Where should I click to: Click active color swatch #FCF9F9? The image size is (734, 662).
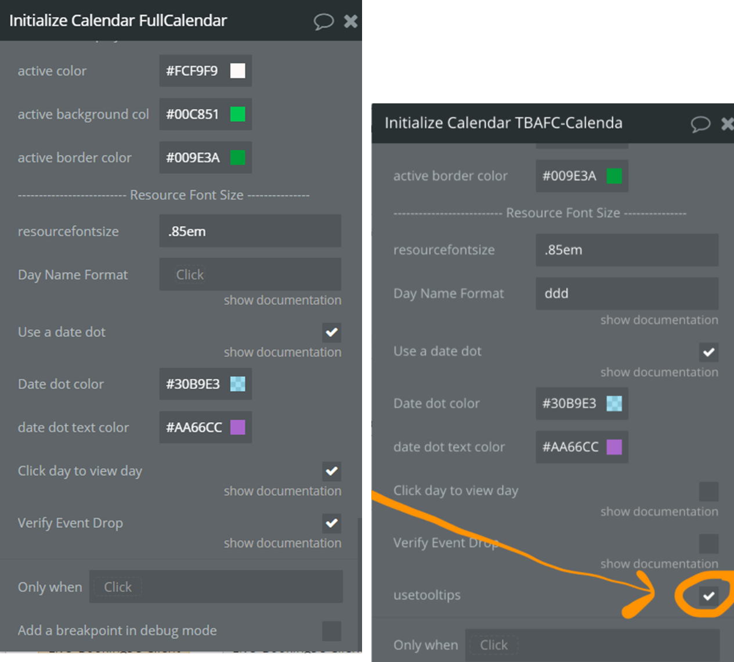pyautogui.click(x=237, y=71)
